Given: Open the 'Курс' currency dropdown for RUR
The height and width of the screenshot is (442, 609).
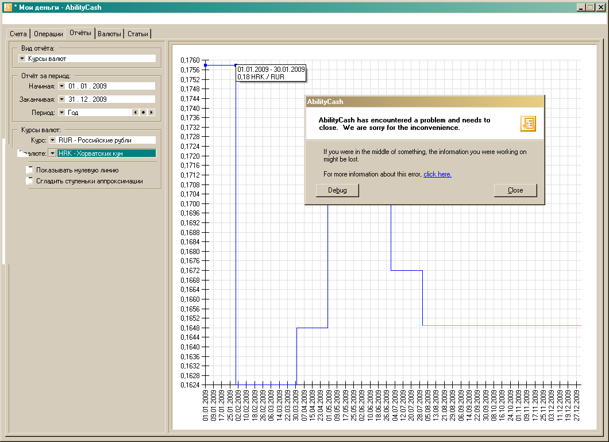Looking at the screenshot, I should pyautogui.click(x=52, y=140).
